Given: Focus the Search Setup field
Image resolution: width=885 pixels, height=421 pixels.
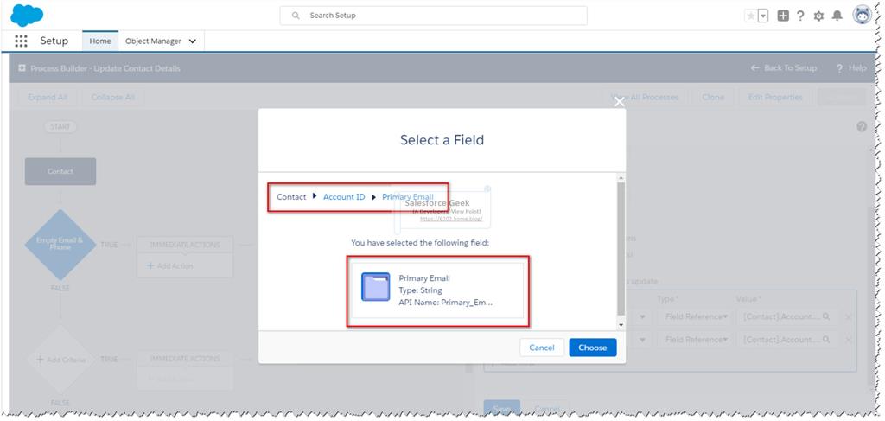Looking at the screenshot, I should pyautogui.click(x=434, y=16).
